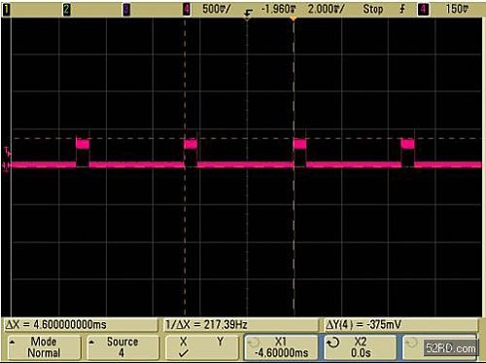Image resolution: width=486 pixels, height=363 pixels.
Task: Click the Stop acquisition status
Action: coord(373,9)
